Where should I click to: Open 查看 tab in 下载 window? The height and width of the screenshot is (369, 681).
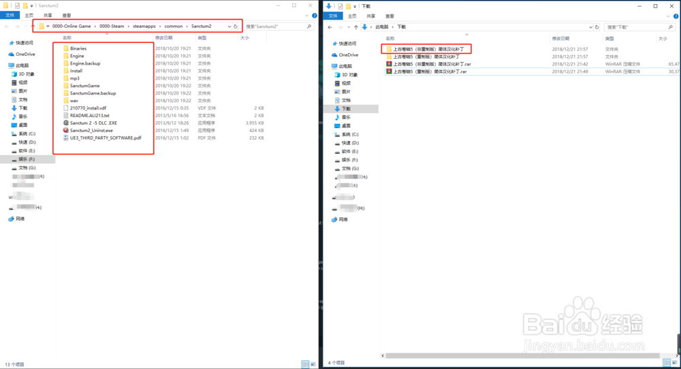(390, 16)
